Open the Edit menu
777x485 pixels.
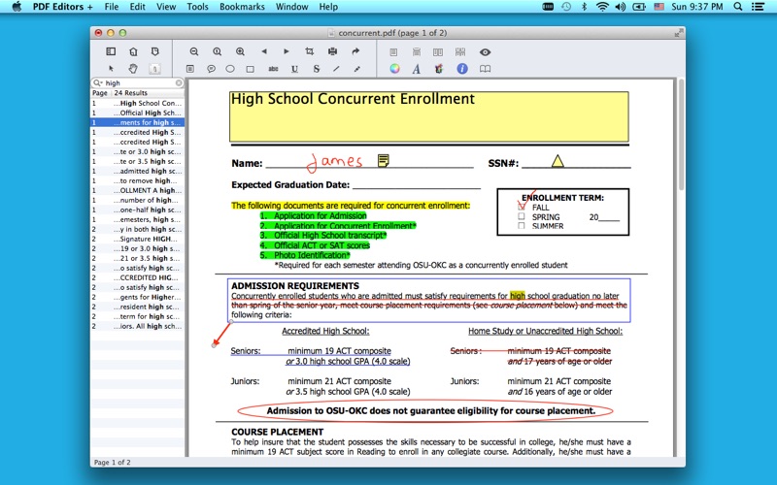pos(137,7)
